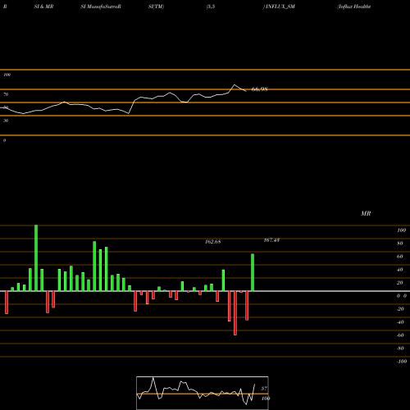Click the -20 label on MR axis
410x410 pixels.
pos(400,309)
